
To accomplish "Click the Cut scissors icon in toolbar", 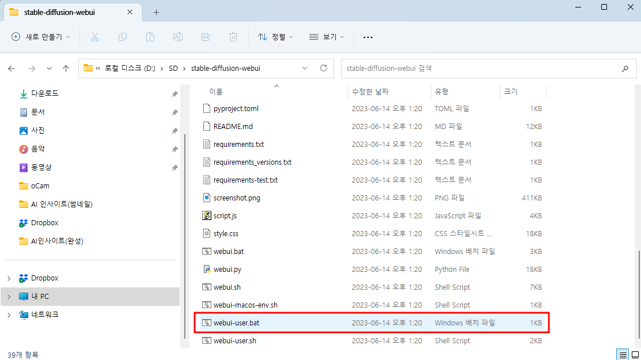I will [95, 37].
